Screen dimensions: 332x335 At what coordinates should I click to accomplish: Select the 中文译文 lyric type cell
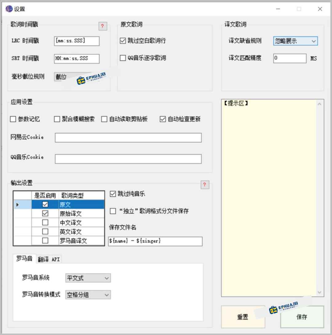[81, 223]
